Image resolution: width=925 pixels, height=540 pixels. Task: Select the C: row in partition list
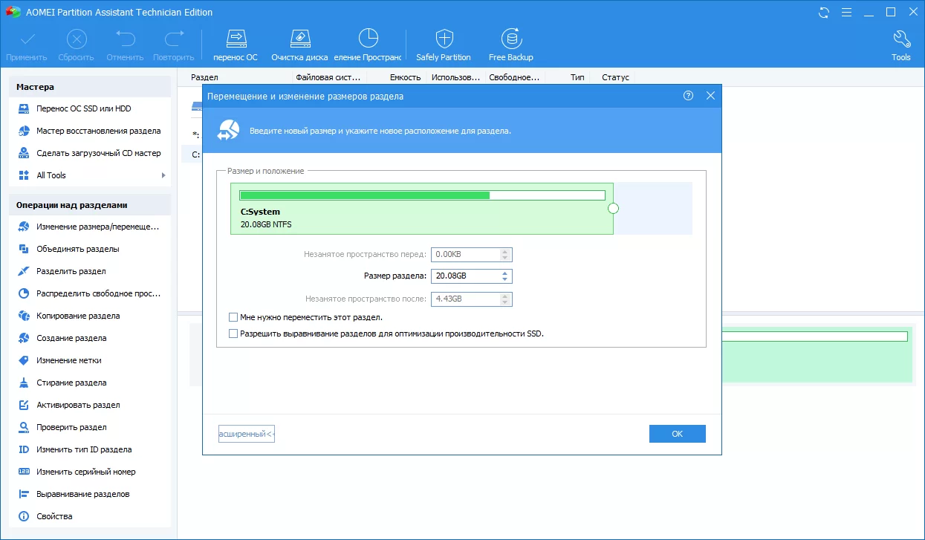point(192,154)
